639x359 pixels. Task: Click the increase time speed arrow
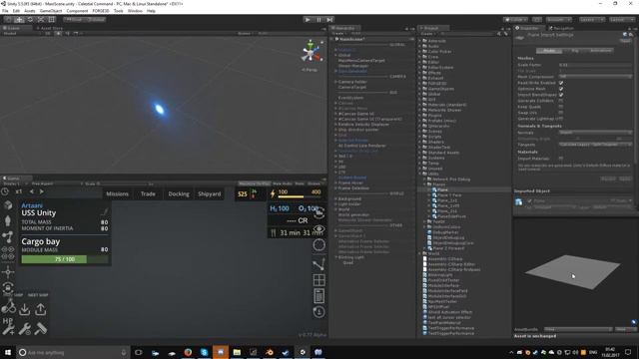pos(41,191)
